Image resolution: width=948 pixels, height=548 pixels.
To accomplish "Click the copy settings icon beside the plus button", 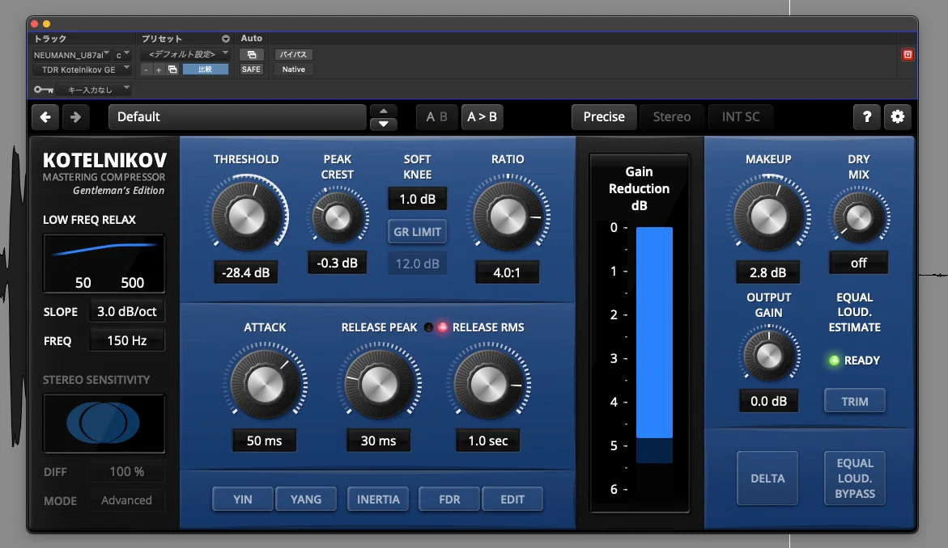I will [x=172, y=70].
